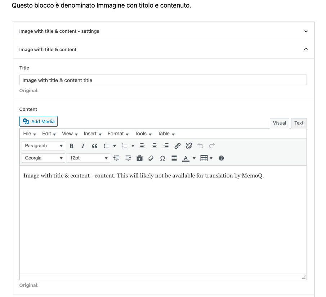Open 12pt font size dropdown
Screen dimensions: 326x297
coord(88,158)
